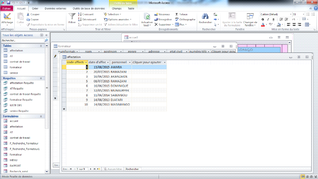Create a new record with Nouveau
The image size is (318, 179).
coord(162,14)
